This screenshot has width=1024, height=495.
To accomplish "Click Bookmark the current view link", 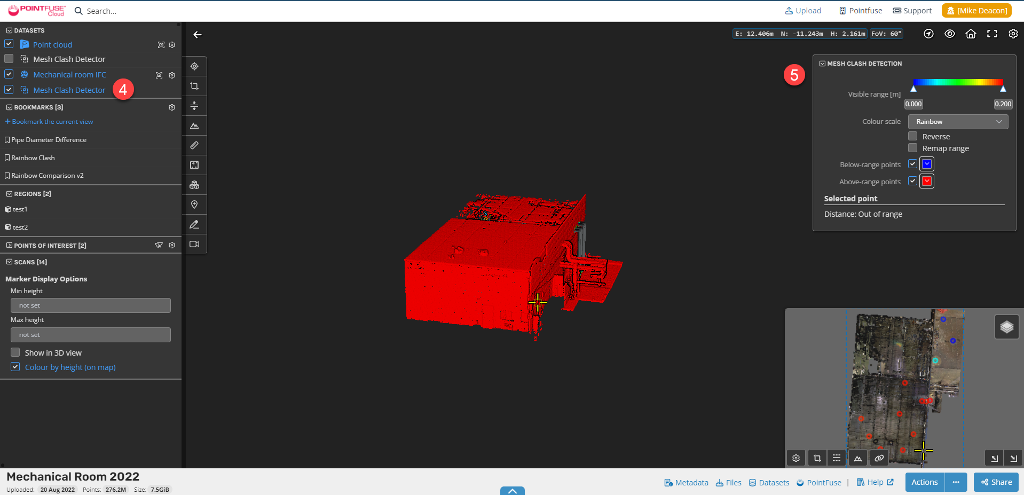I will [49, 122].
